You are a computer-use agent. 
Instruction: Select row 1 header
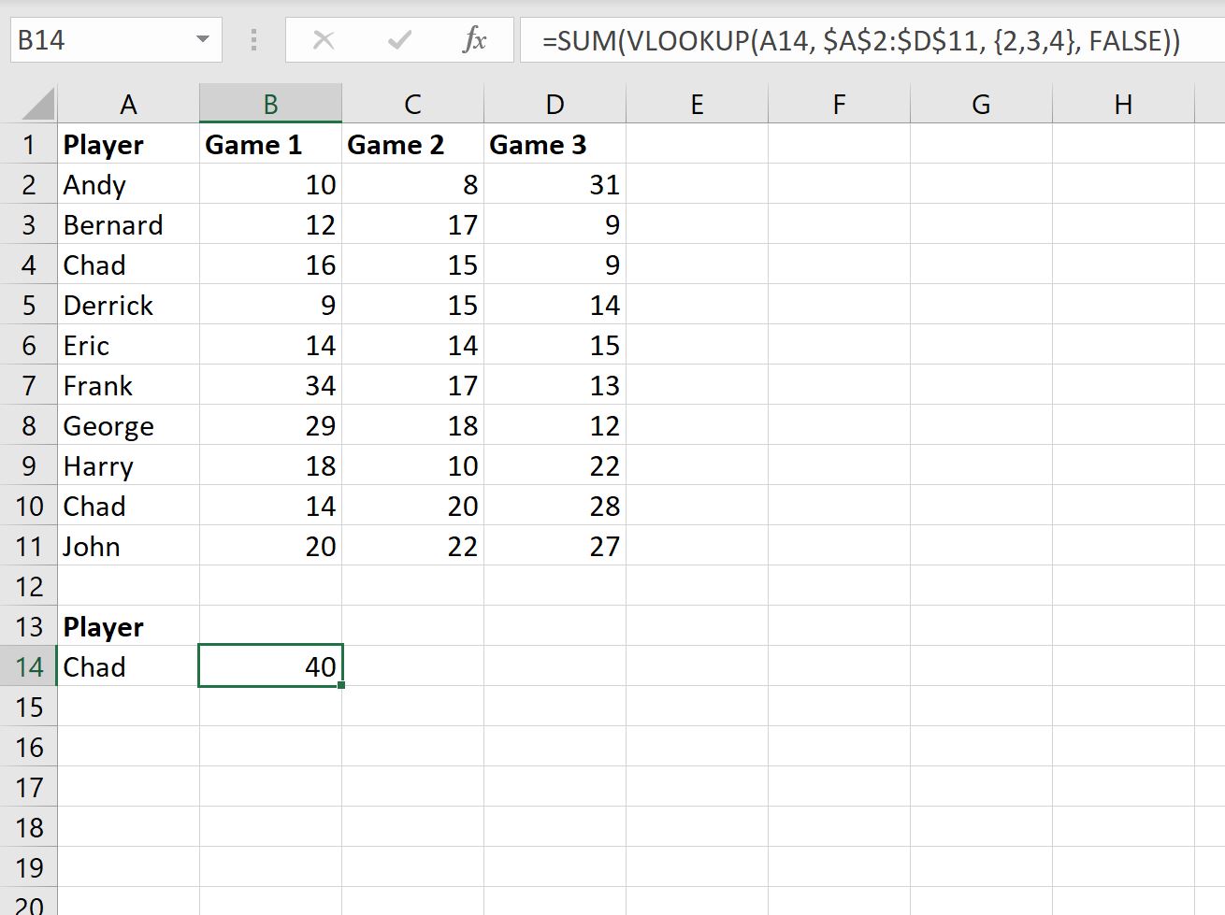click(29, 144)
